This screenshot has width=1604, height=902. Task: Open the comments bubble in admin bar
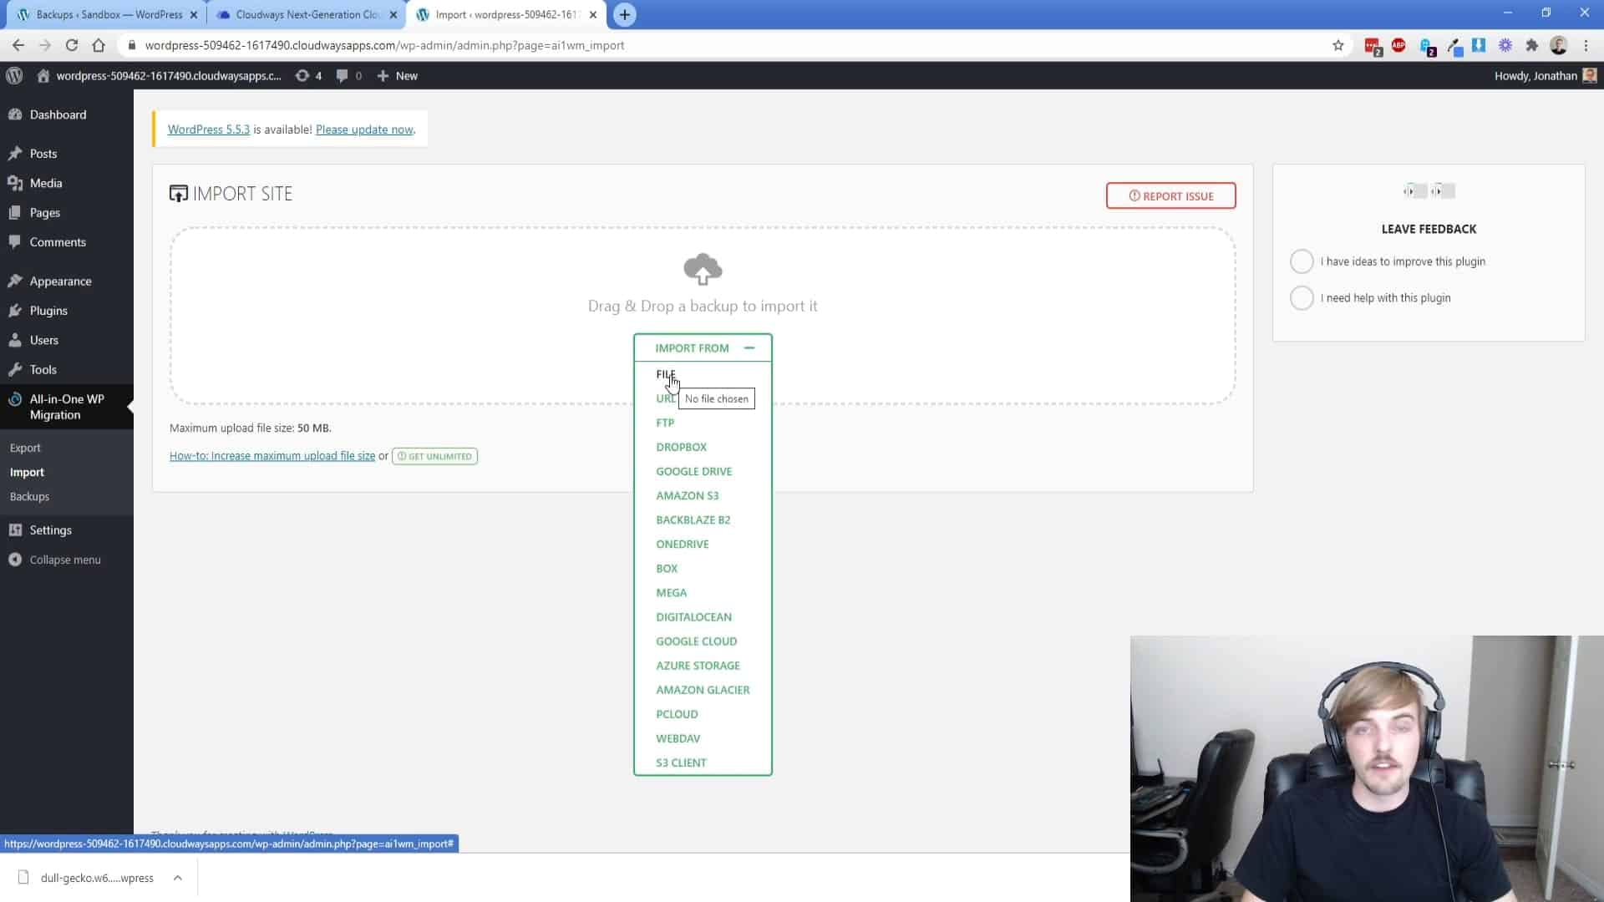pos(342,75)
